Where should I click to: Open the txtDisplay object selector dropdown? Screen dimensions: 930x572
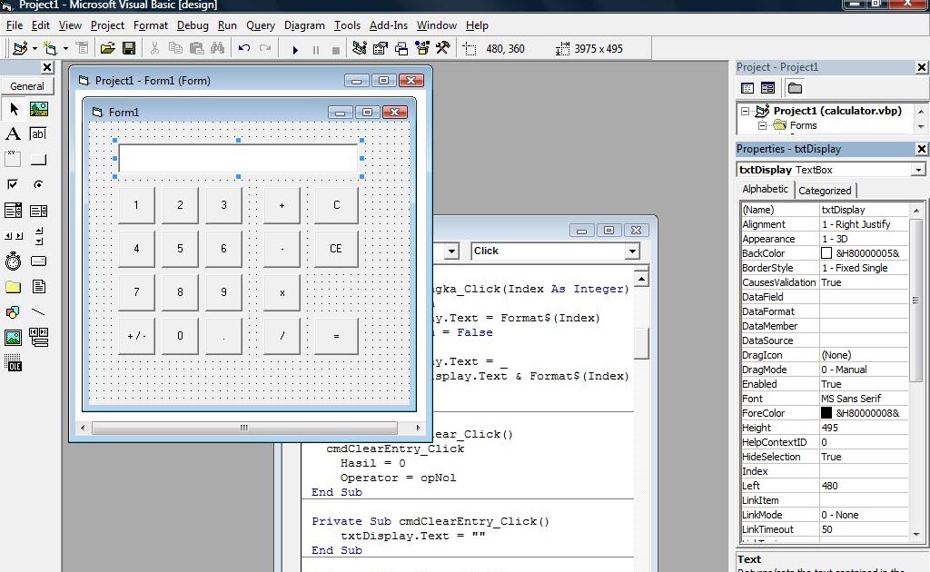pos(919,169)
